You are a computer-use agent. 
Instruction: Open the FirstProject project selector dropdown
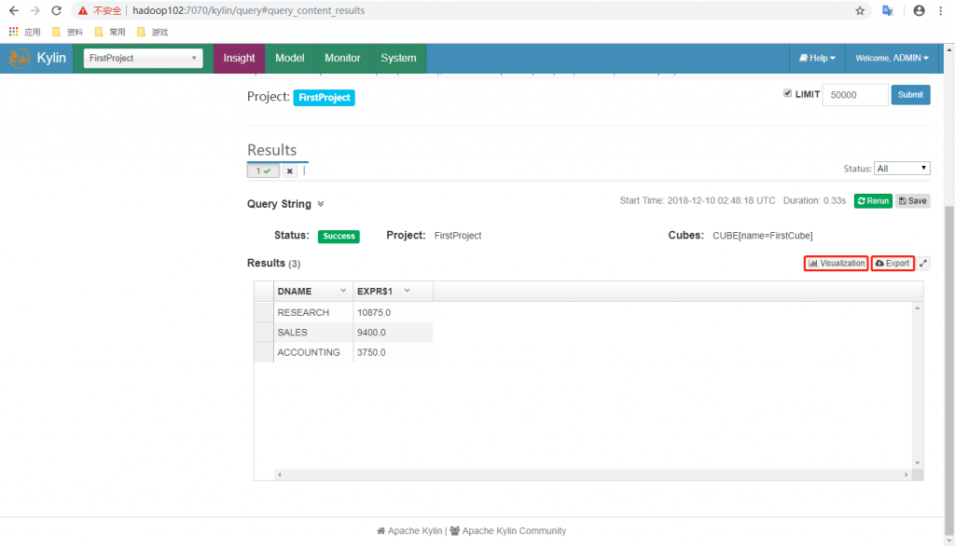coord(143,58)
